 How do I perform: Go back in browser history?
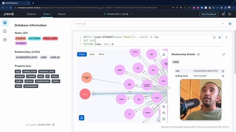click(3, 8)
